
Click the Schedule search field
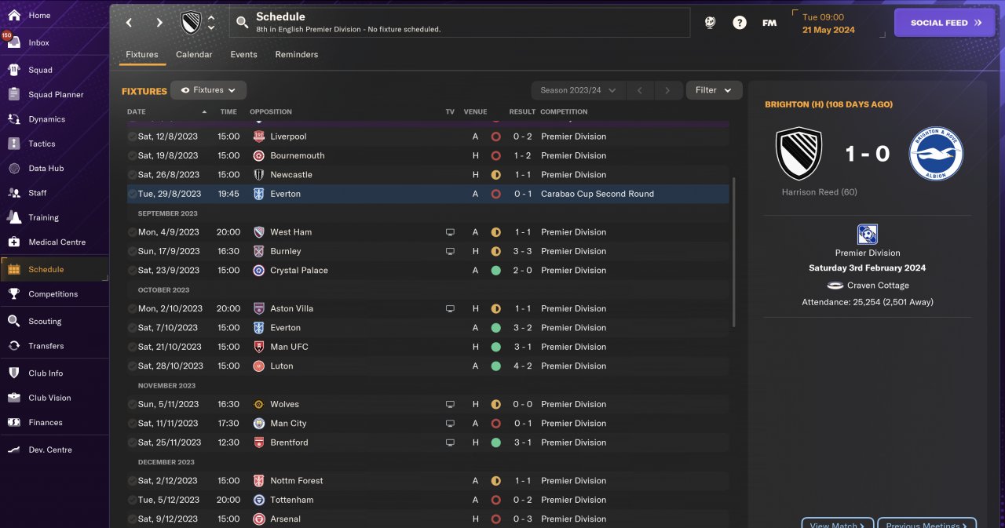click(459, 23)
